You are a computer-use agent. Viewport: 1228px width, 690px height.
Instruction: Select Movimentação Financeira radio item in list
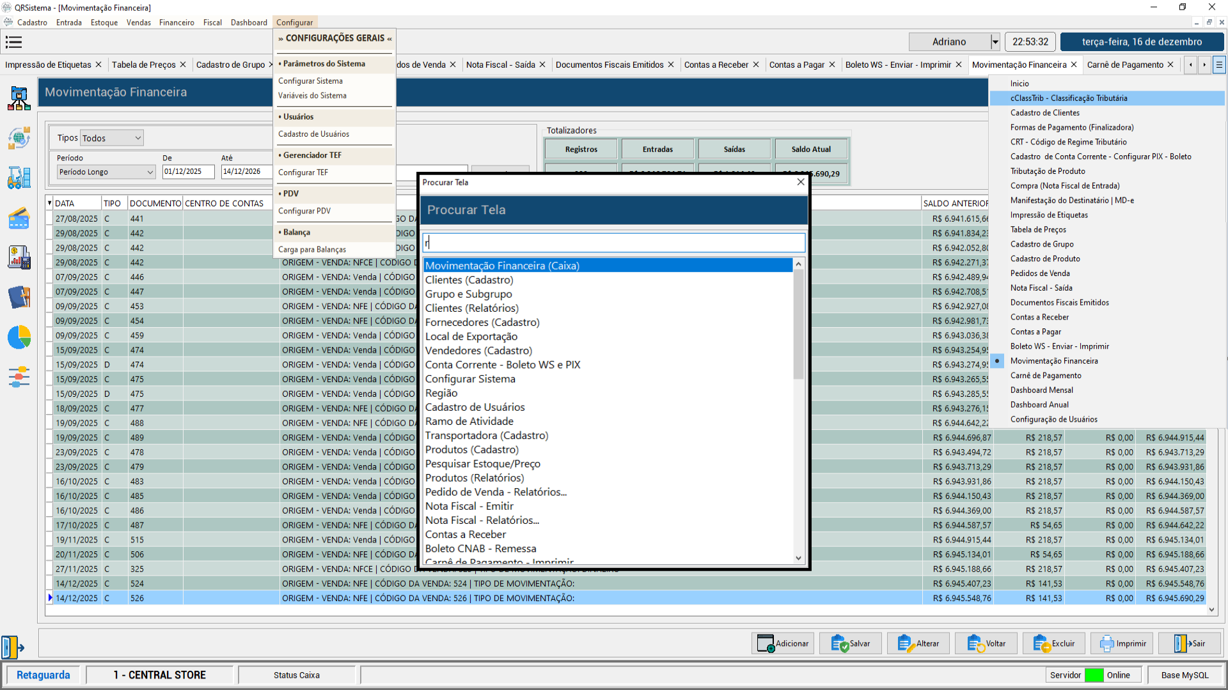1053,361
